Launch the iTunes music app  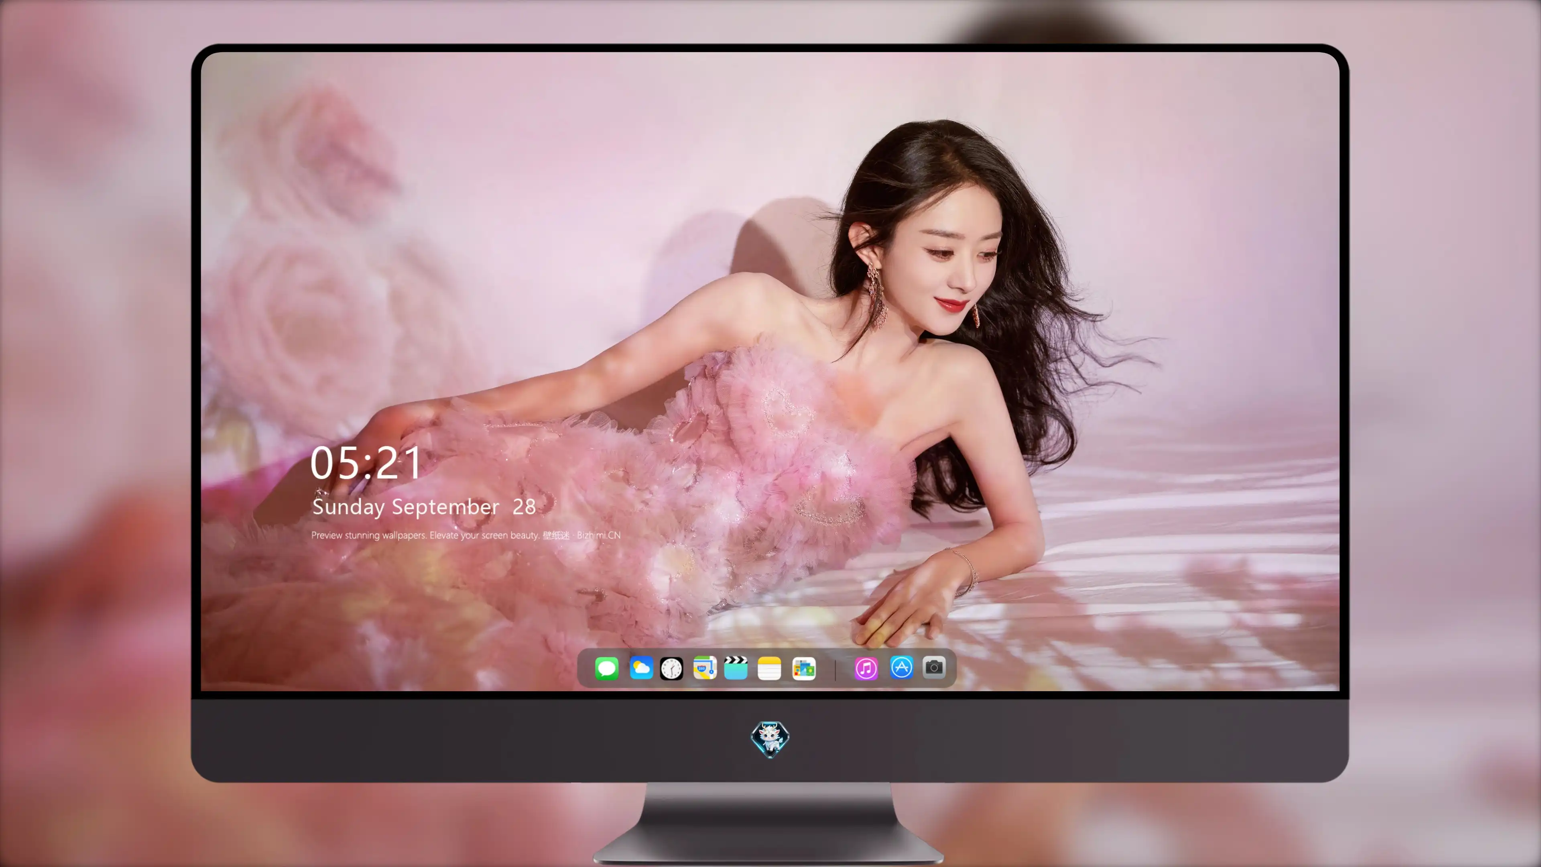pyautogui.click(x=866, y=668)
